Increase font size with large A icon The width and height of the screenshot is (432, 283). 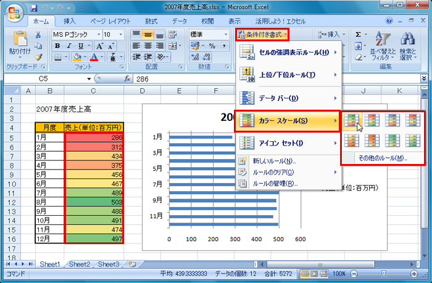click(99, 46)
